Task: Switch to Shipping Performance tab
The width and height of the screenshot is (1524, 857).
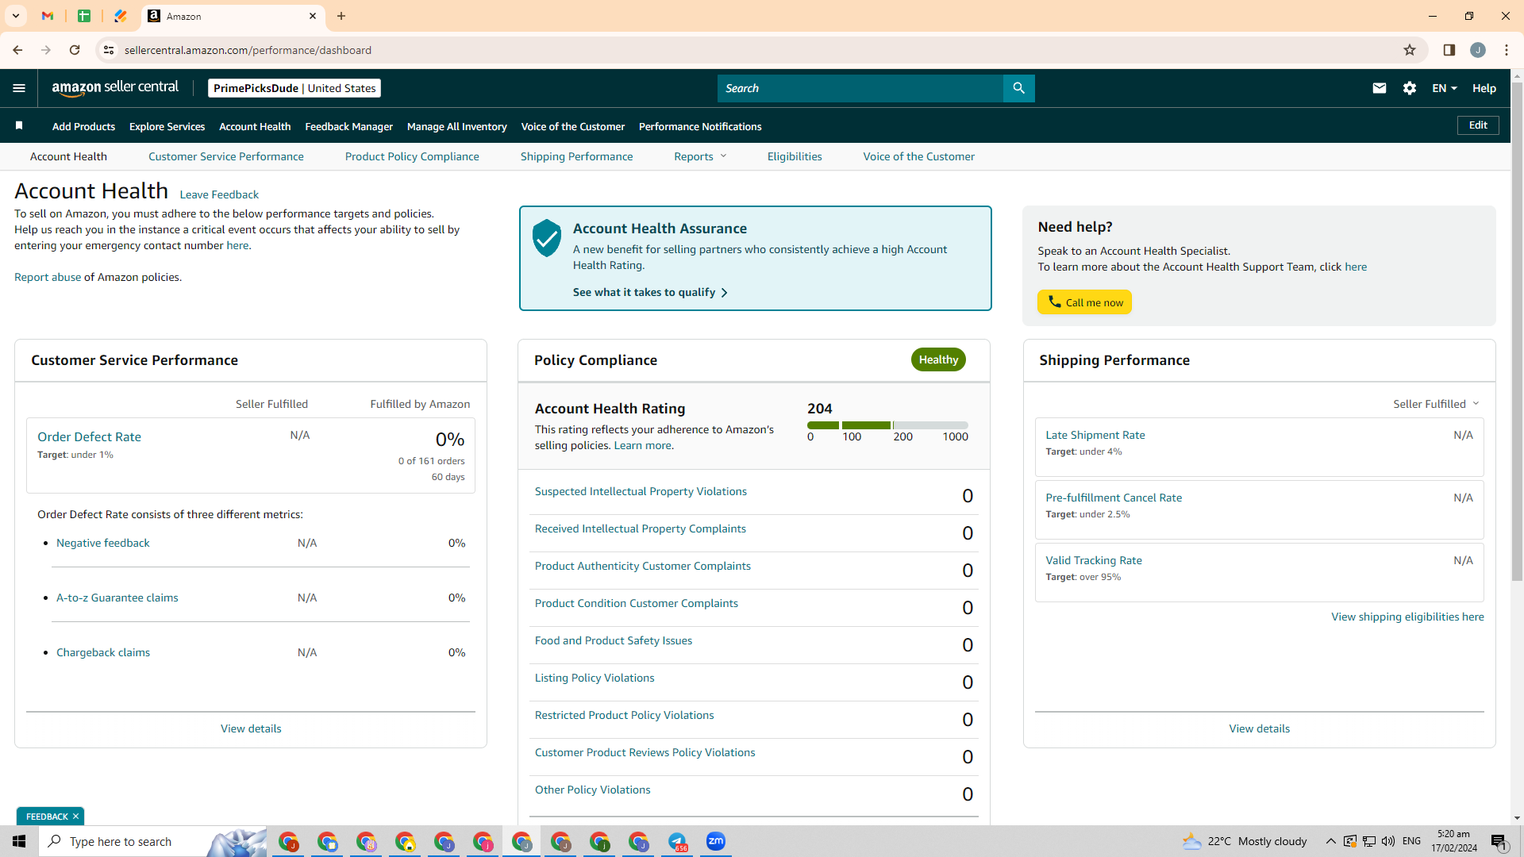Action: click(x=577, y=156)
